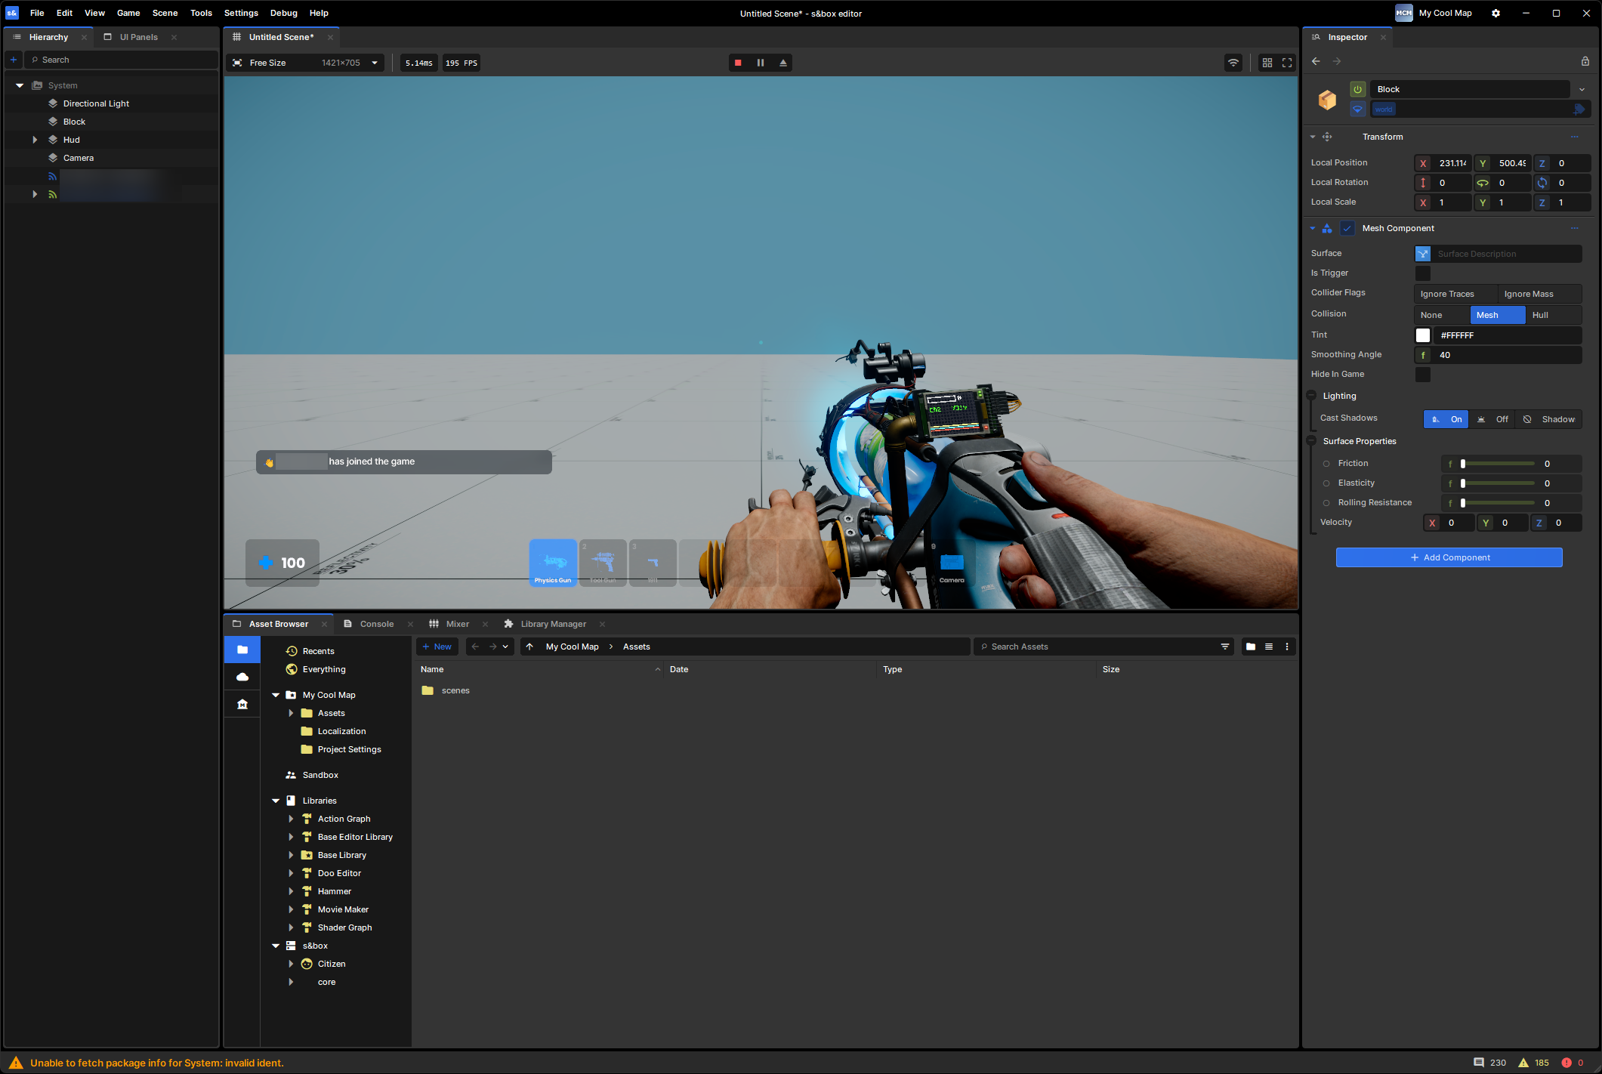Open asset filter options icon
The width and height of the screenshot is (1602, 1074).
pos(1225,647)
